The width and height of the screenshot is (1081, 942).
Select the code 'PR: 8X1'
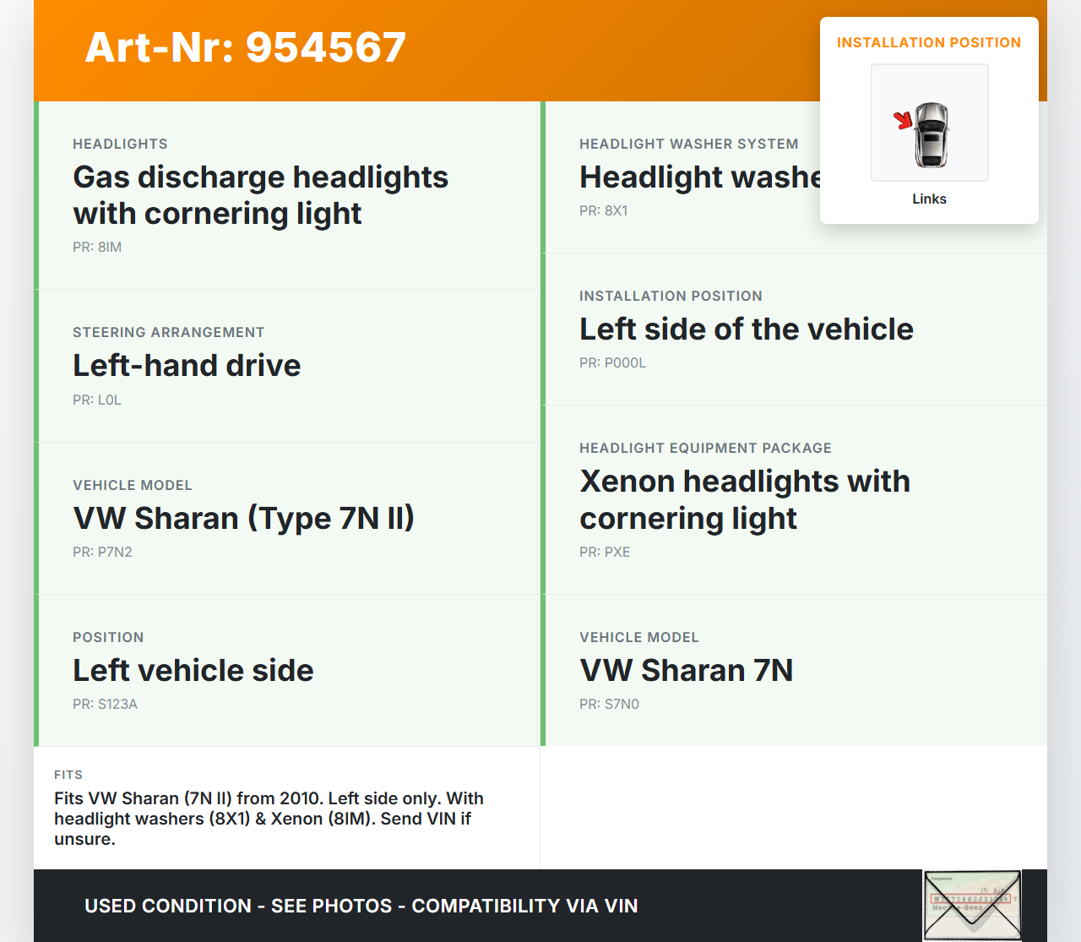[x=604, y=211]
